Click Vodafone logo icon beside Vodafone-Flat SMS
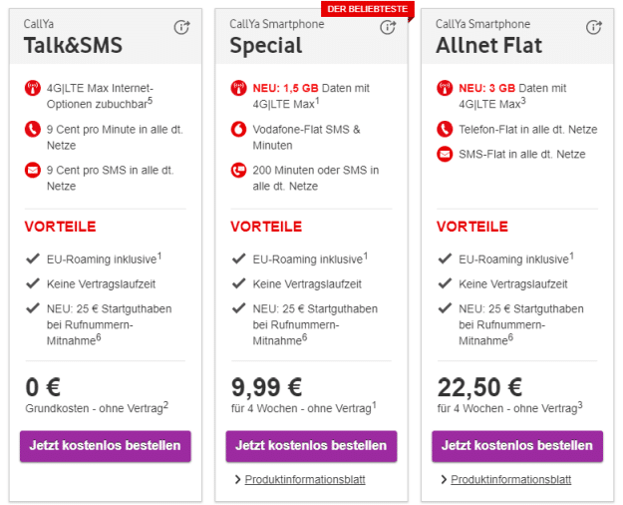The width and height of the screenshot is (623, 505). 238,130
